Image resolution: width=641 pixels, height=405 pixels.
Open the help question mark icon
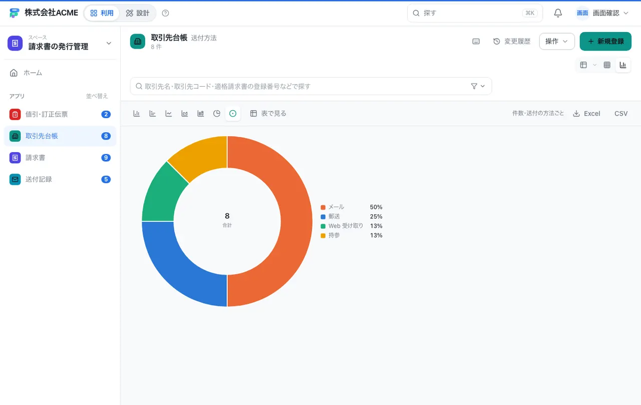166,13
